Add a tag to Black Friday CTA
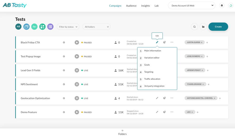The height and width of the screenshot is (136, 235). click(x=207, y=42)
